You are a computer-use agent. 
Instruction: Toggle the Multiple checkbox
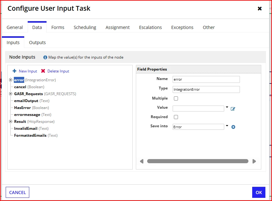click(x=176, y=99)
